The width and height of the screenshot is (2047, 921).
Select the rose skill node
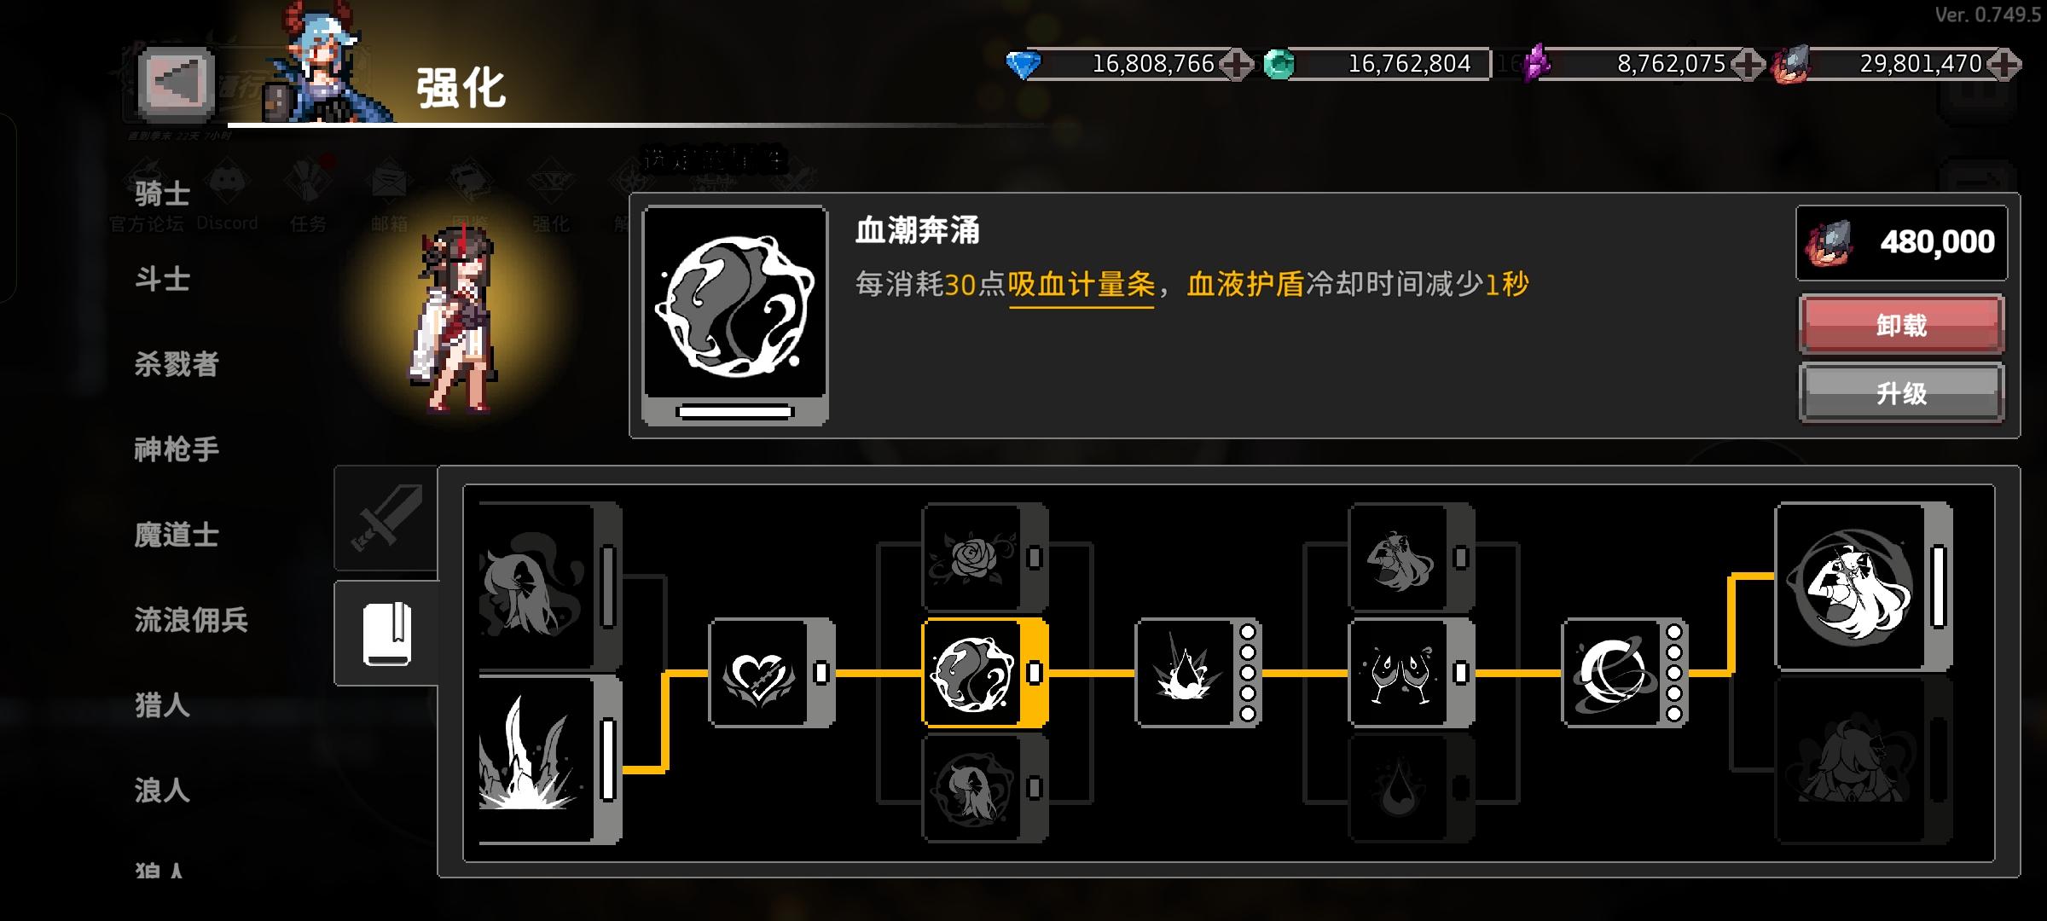tap(984, 558)
